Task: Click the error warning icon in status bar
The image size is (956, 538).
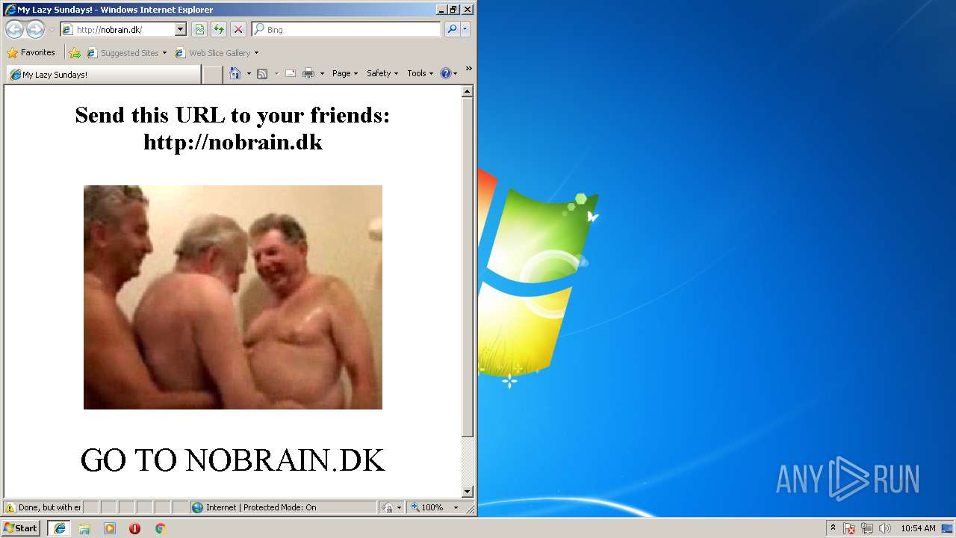Action: (10, 507)
